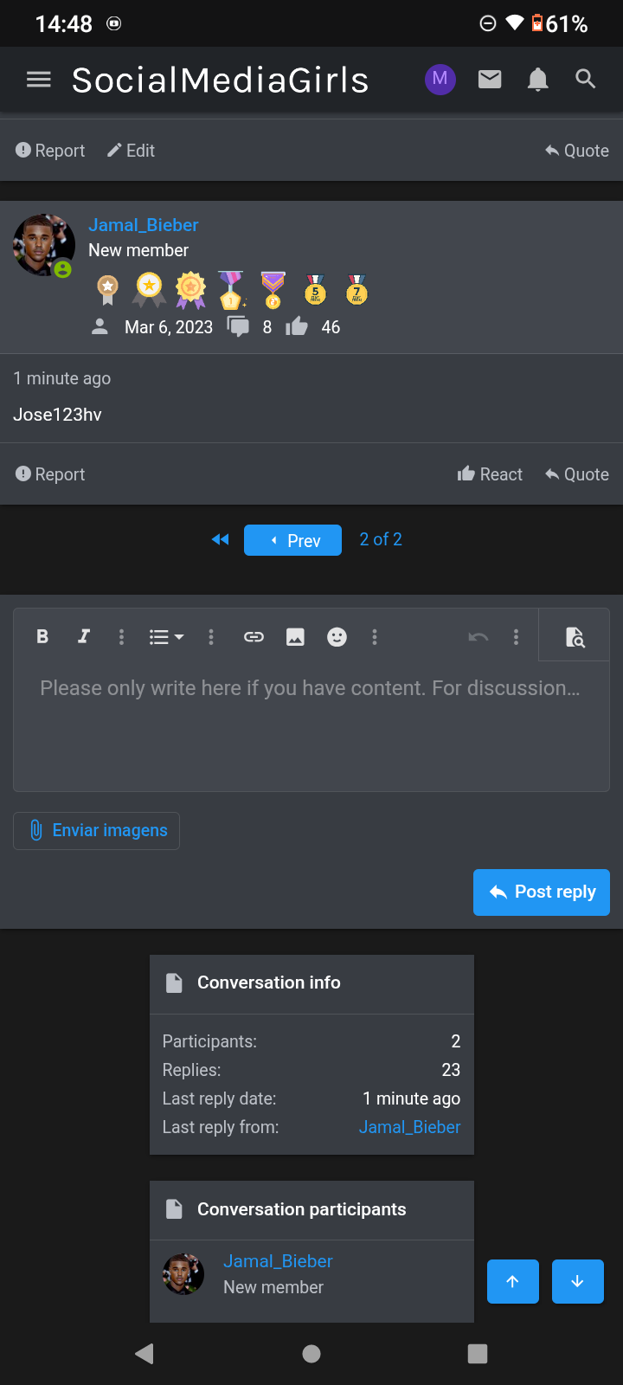Open the 2 of 2 page selector
This screenshot has width=623, height=1385.
click(x=381, y=539)
